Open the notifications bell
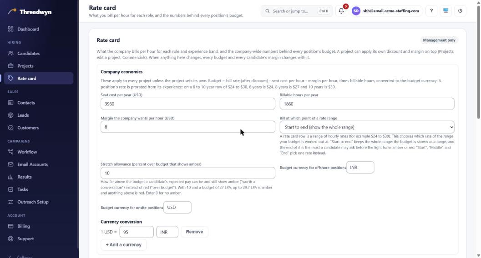 (341, 11)
